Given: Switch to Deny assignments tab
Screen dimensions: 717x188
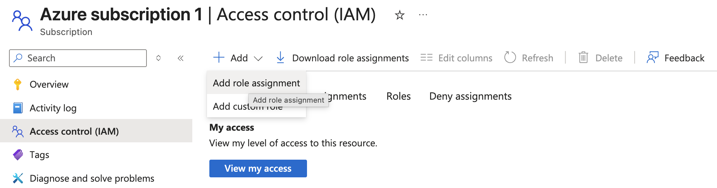Looking at the screenshot, I should [x=471, y=96].
